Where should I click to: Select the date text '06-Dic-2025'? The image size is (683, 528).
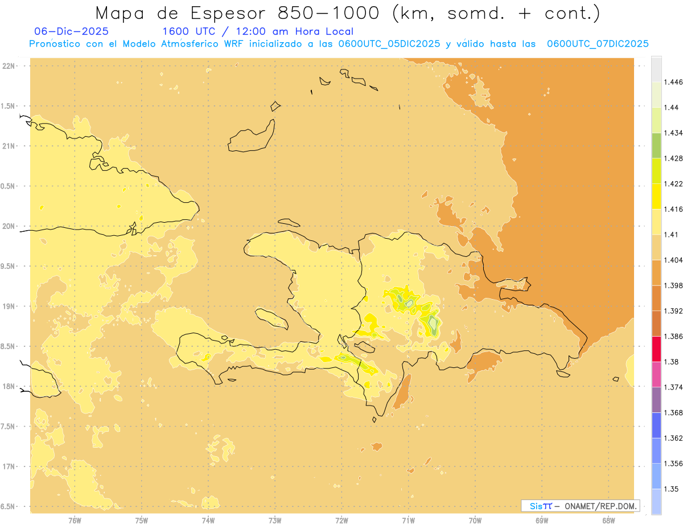71,31
